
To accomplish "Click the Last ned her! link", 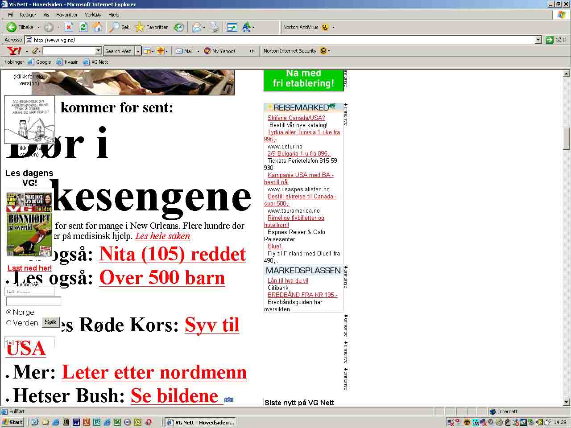I will (29, 268).
